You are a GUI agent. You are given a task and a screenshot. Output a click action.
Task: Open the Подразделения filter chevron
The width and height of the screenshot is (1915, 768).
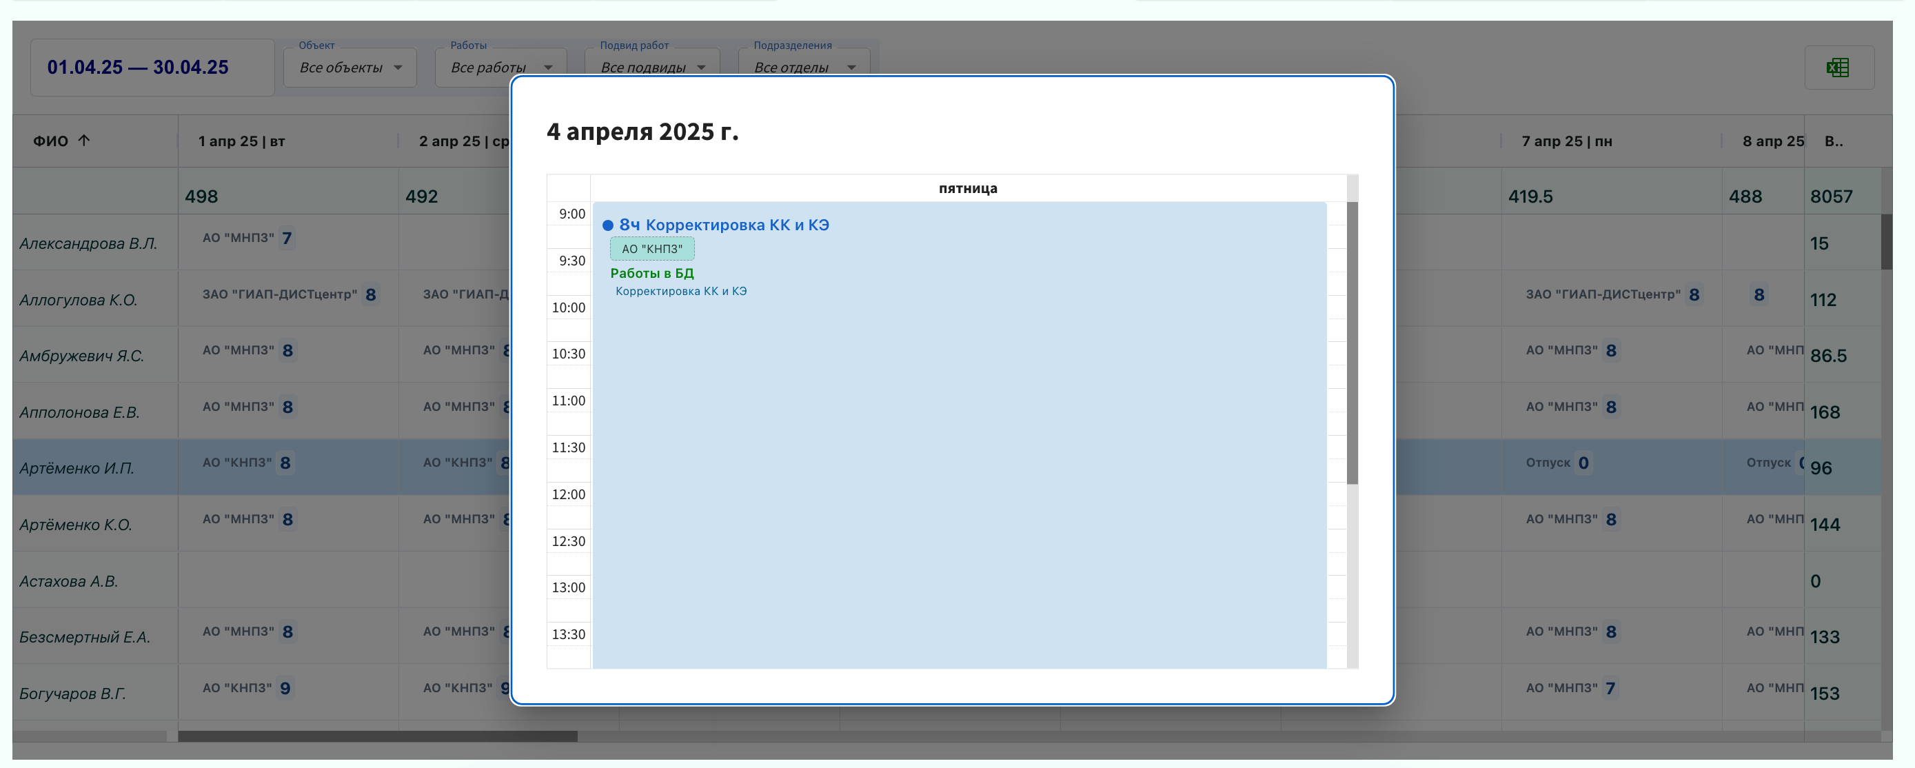click(851, 67)
